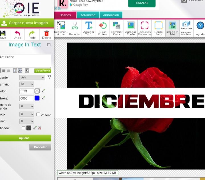
Task: Enable the Voltear checkbox
Action: [x=38, y=114]
